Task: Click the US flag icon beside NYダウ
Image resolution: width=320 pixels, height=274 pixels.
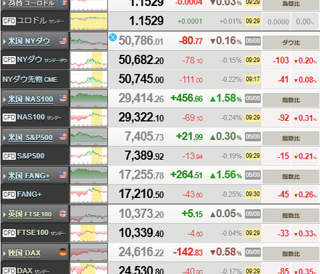Action: pos(63,41)
